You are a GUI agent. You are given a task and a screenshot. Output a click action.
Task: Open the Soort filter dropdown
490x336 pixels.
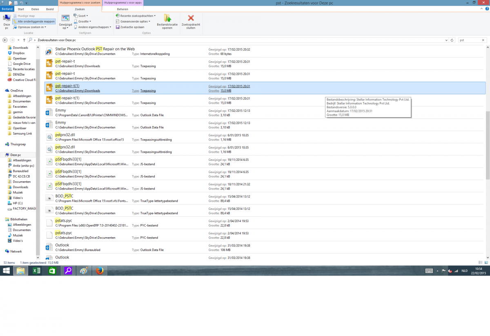(x=81, y=16)
